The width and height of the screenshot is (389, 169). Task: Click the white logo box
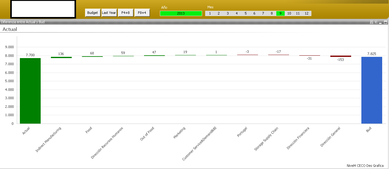tap(43, 9)
